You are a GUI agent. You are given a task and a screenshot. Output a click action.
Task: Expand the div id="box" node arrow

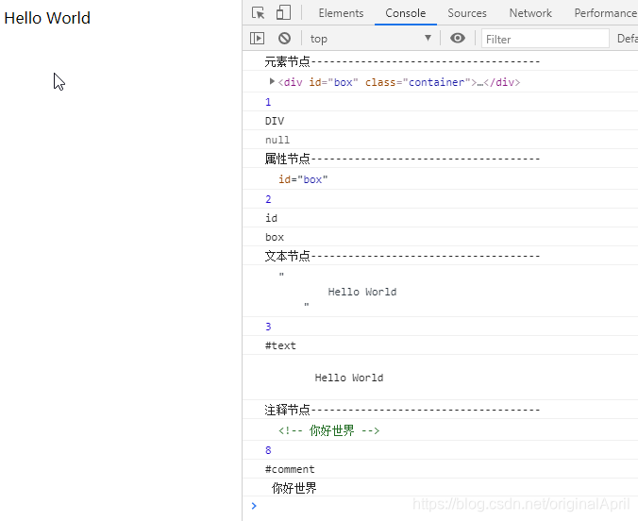(272, 81)
